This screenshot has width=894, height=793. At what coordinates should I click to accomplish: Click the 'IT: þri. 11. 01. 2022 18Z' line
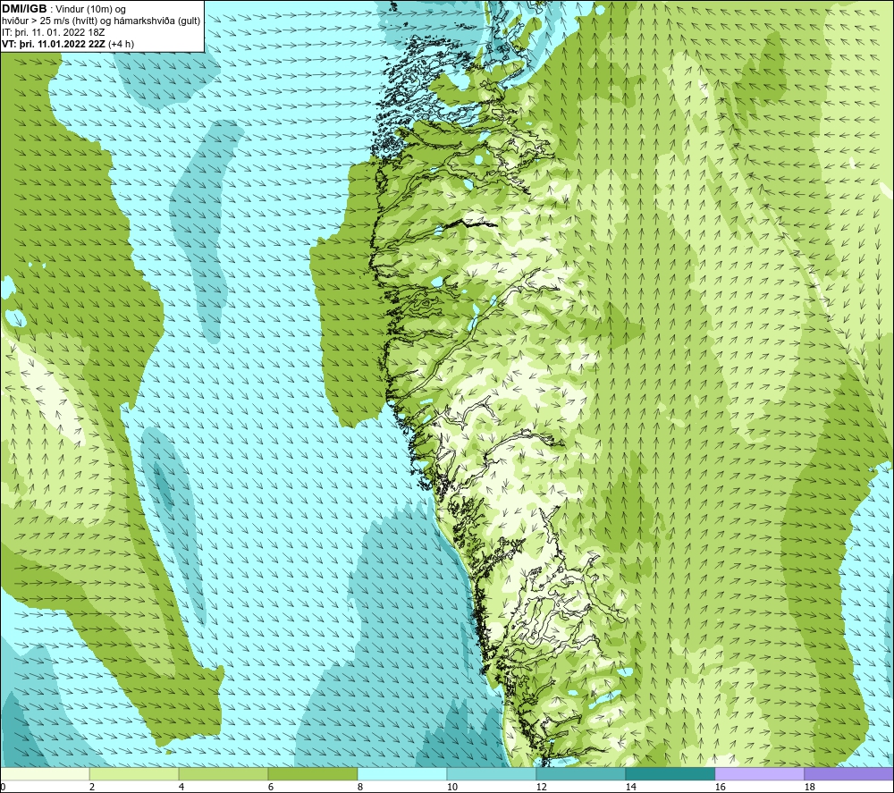pyautogui.click(x=54, y=32)
